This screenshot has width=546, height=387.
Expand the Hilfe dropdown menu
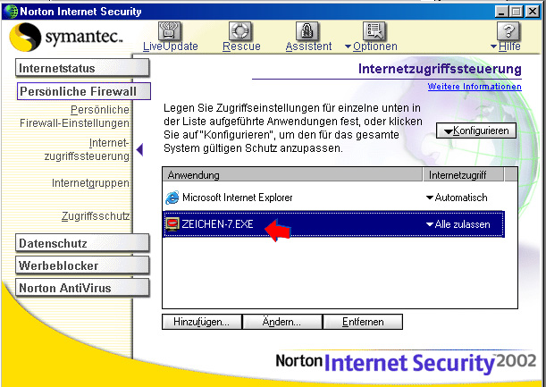(x=505, y=46)
